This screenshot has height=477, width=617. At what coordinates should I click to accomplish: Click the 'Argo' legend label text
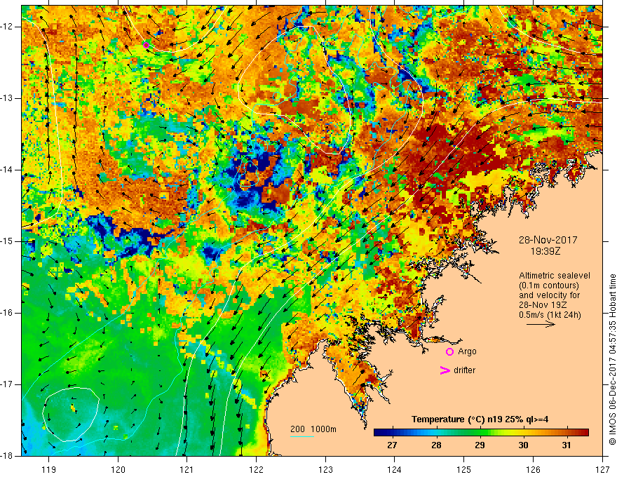pyautogui.click(x=467, y=351)
